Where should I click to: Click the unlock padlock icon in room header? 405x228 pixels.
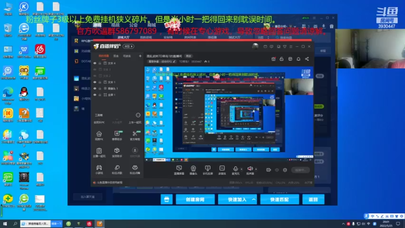click(281, 59)
